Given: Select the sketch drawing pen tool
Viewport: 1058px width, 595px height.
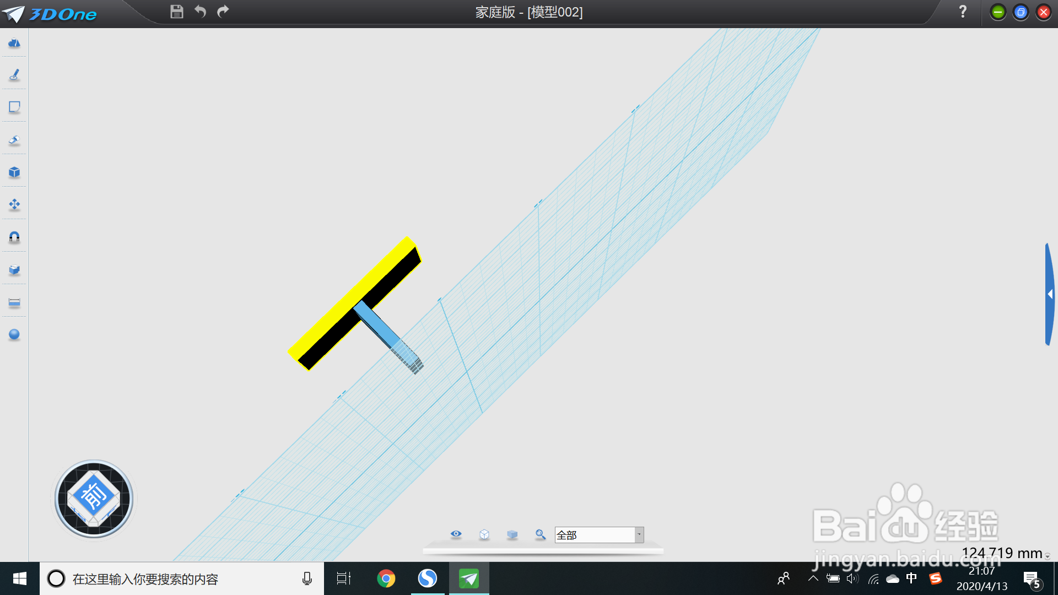Looking at the screenshot, I should 14,75.
